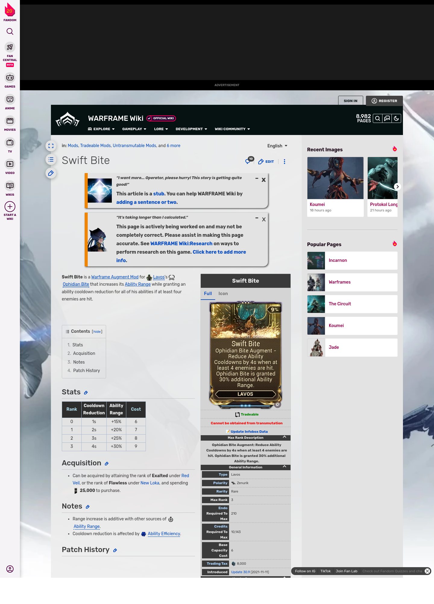Screen dimensions: 434x604
Task: Open the Jade popular page
Action: pos(352,348)
